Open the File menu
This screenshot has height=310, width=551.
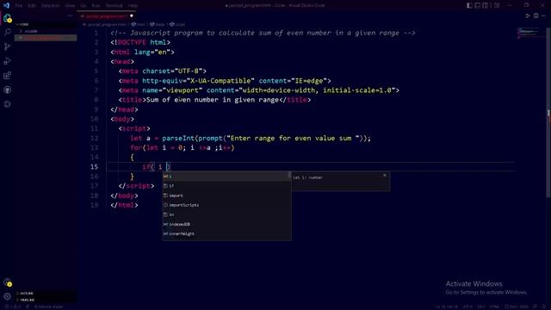pos(19,6)
